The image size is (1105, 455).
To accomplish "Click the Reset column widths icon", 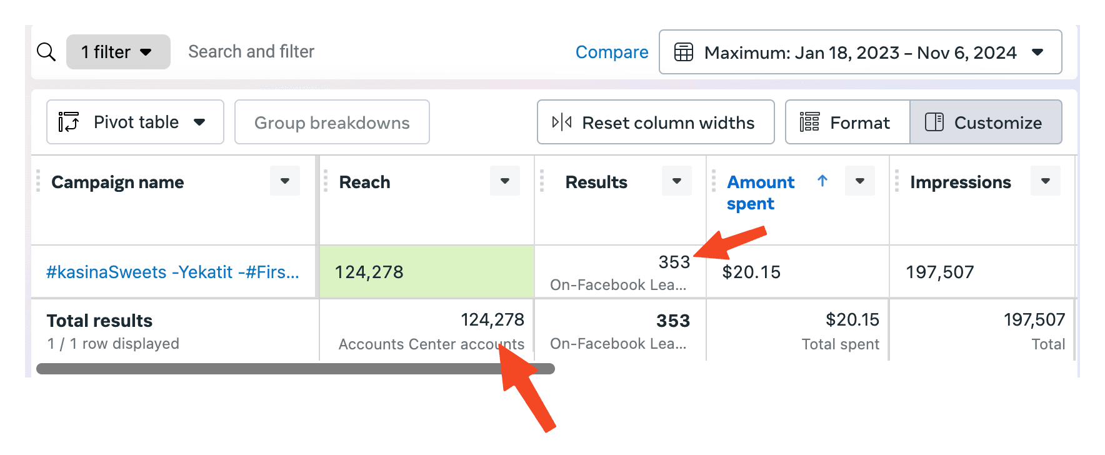I will 562,122.
